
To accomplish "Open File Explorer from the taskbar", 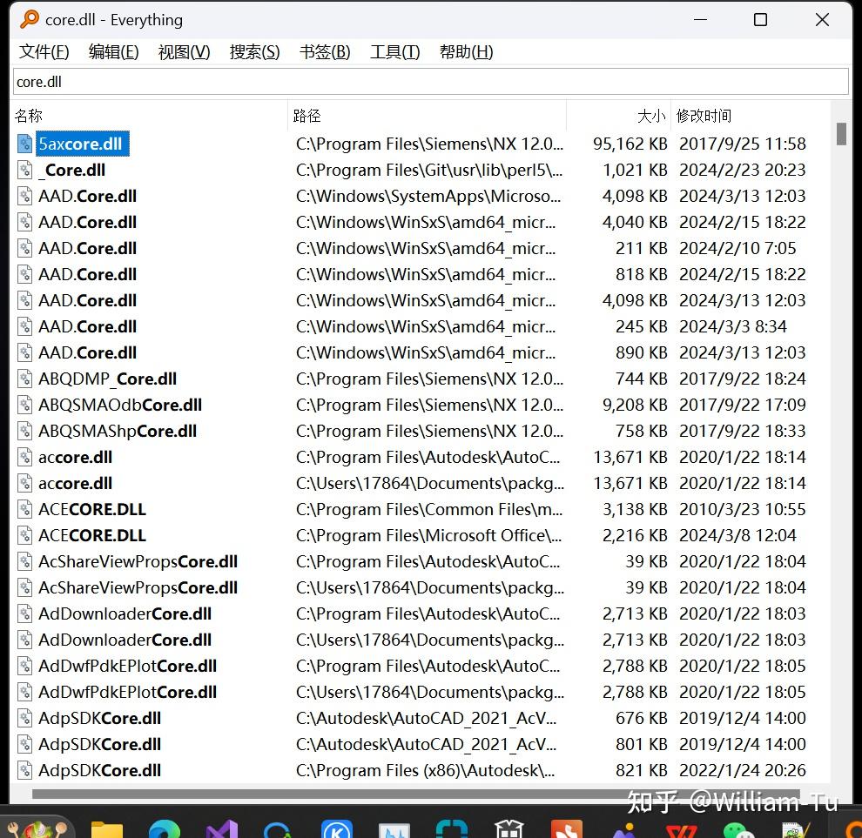I will (x=106, y=828).
